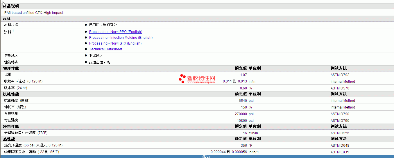Click the 机械性能 section header
The image size is (394, 158).
click(x=11, y=94)
